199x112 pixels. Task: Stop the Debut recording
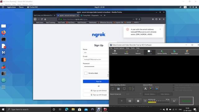(x=138, y=101)
